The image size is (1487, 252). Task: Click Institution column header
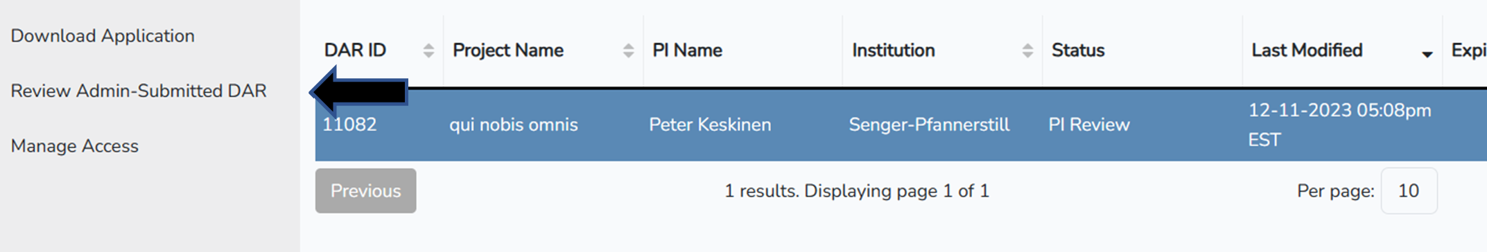click(x=893, y=51)
